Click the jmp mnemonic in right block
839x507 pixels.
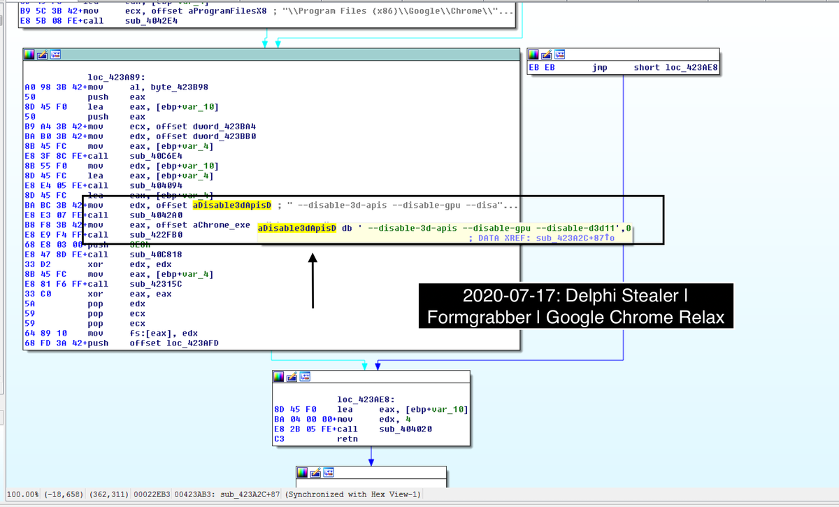tap(599, 68)
